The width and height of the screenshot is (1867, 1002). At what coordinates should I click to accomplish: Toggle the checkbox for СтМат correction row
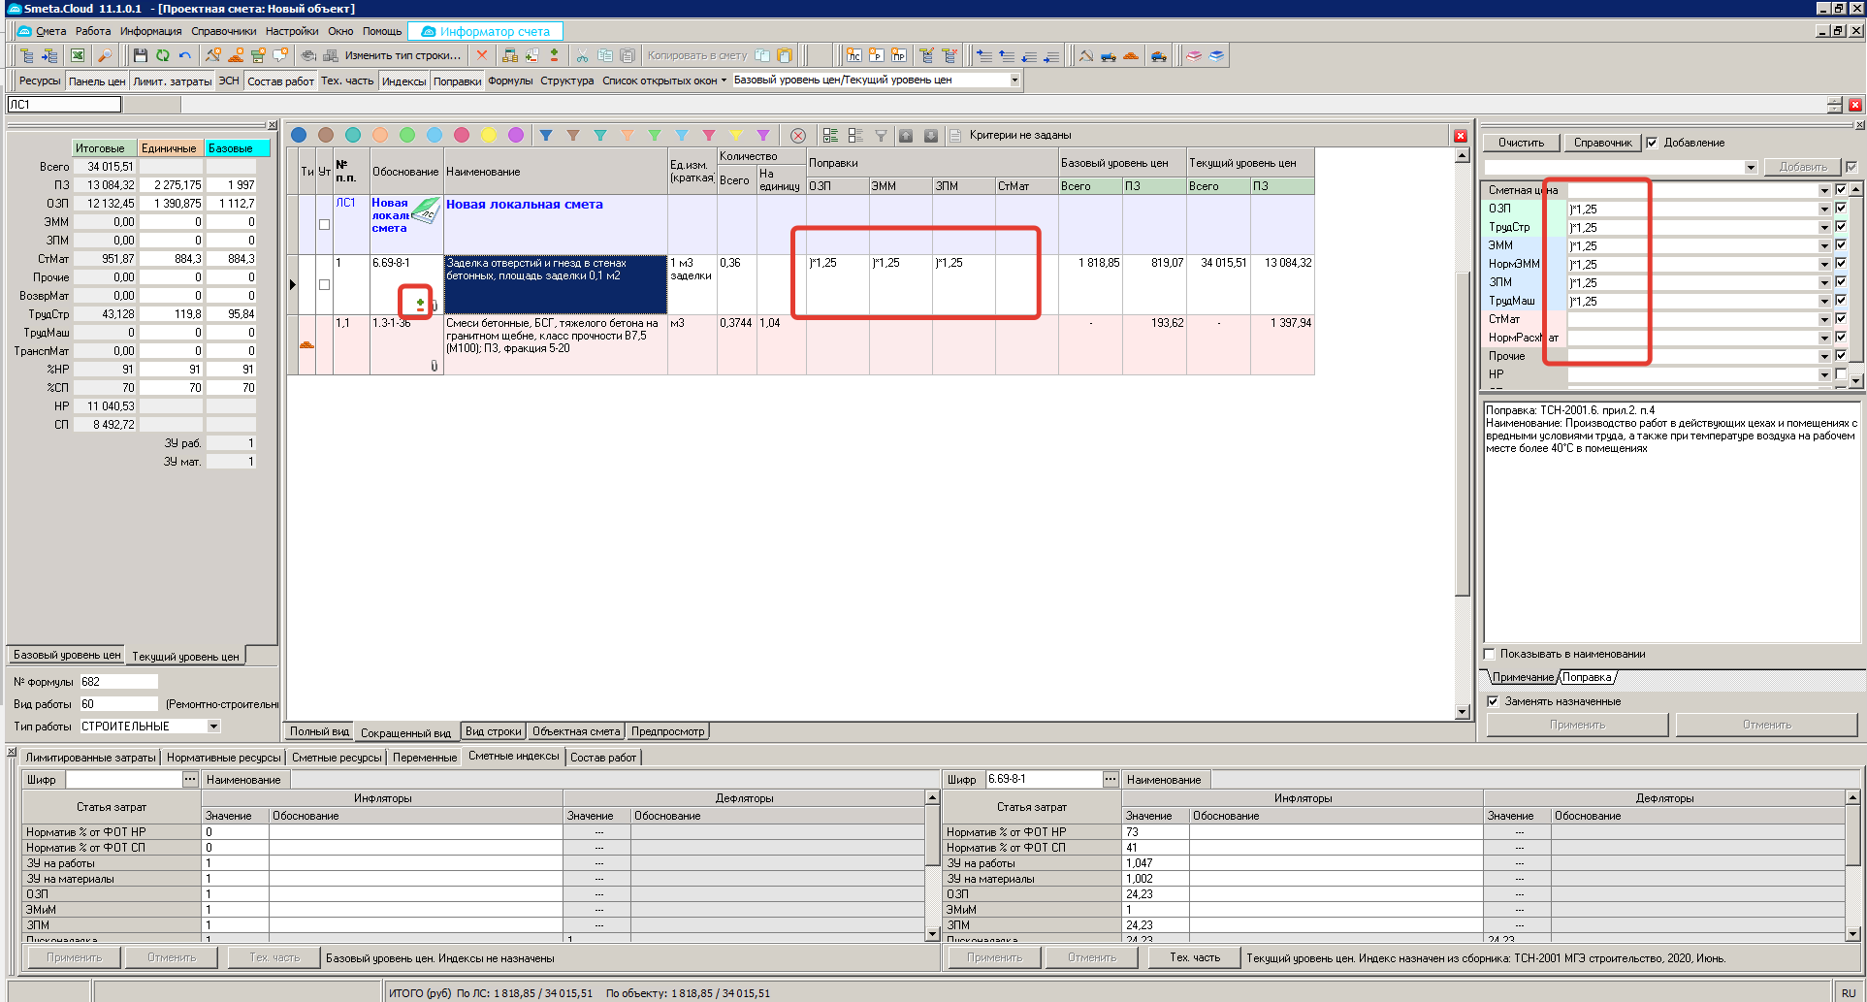click(1841, 319)
